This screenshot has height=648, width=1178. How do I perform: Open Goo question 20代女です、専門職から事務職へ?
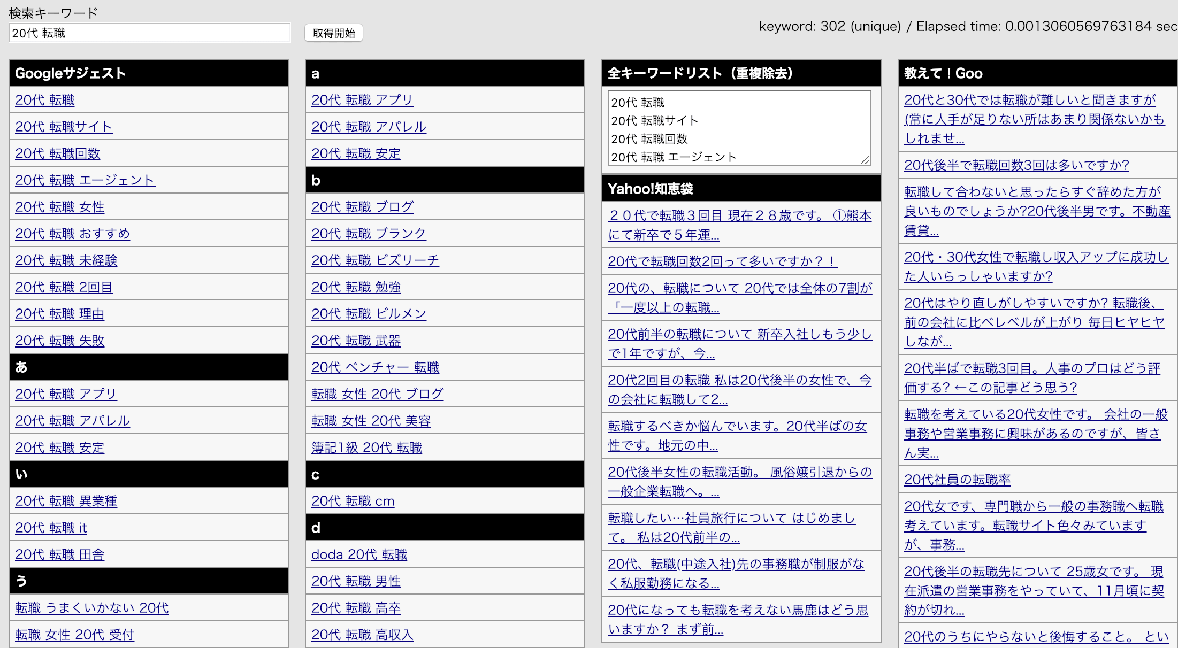point(1034,526)
